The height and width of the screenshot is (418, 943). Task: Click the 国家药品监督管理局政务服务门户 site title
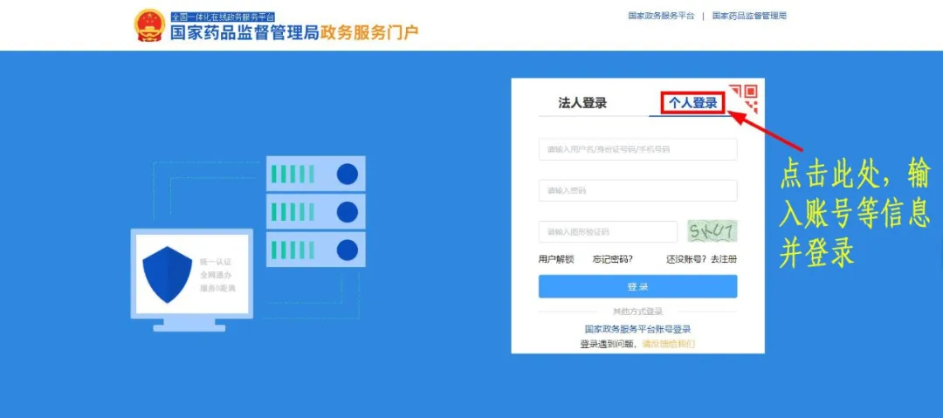pos(295,32)
